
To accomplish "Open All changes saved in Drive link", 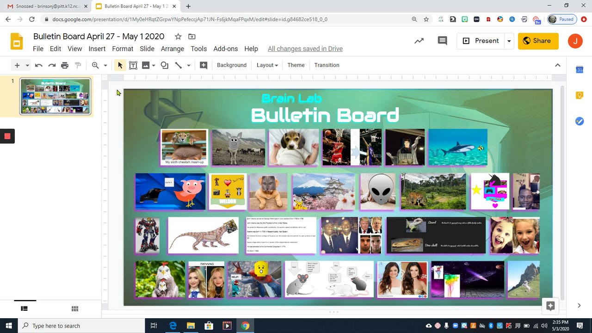I will (x=305, y=49).
